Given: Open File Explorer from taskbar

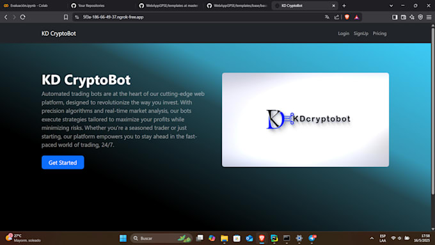Looking at the screenshot, I should [x=224, y=238].
